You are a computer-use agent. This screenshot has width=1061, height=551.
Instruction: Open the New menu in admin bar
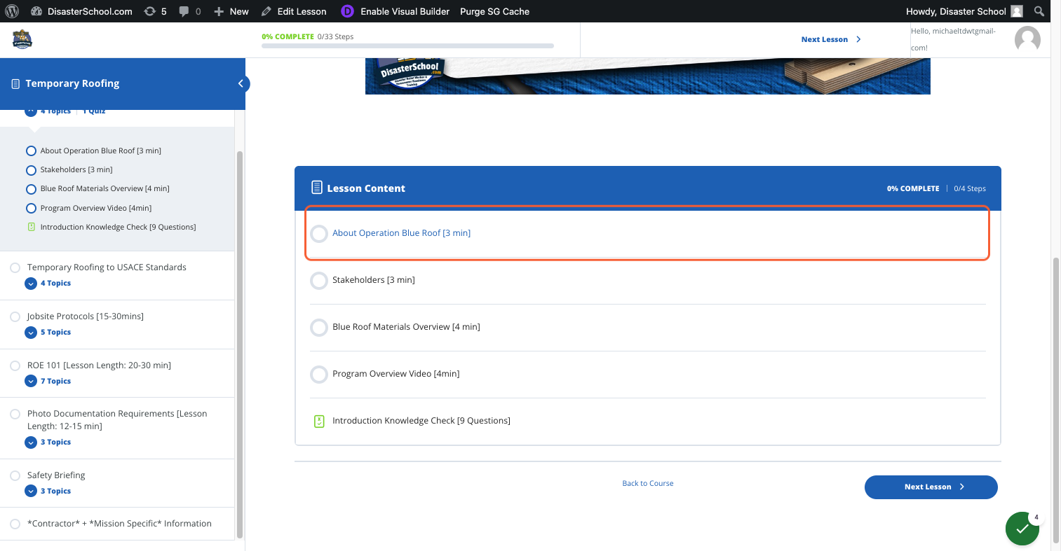231,11
